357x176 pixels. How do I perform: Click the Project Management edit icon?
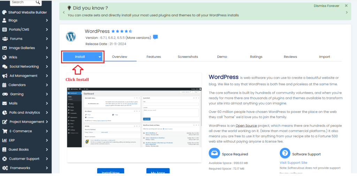pyautogui.click(x=5, y=122)
